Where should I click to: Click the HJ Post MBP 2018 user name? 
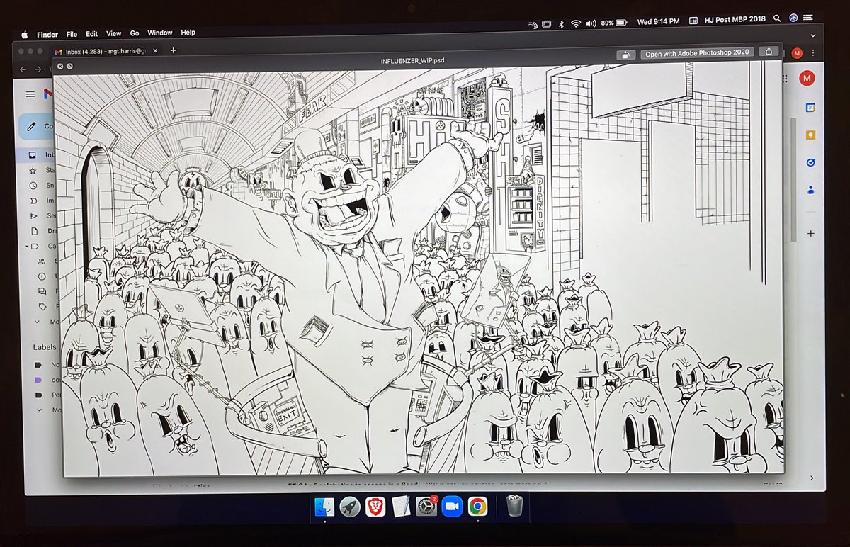(735, 19)
